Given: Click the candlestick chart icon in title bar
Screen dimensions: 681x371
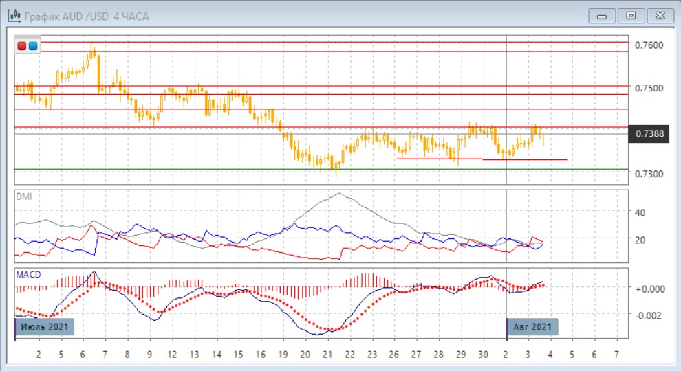Looking at the screenshot, I should (x=12, y=15).
